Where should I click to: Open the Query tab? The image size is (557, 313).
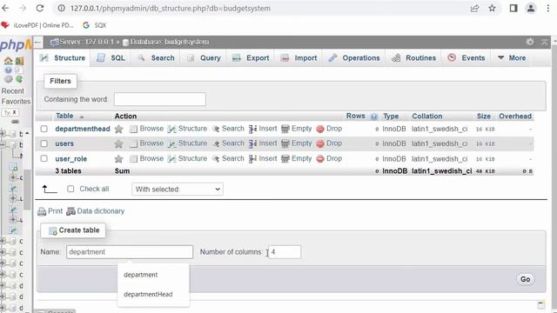(204, 58)
